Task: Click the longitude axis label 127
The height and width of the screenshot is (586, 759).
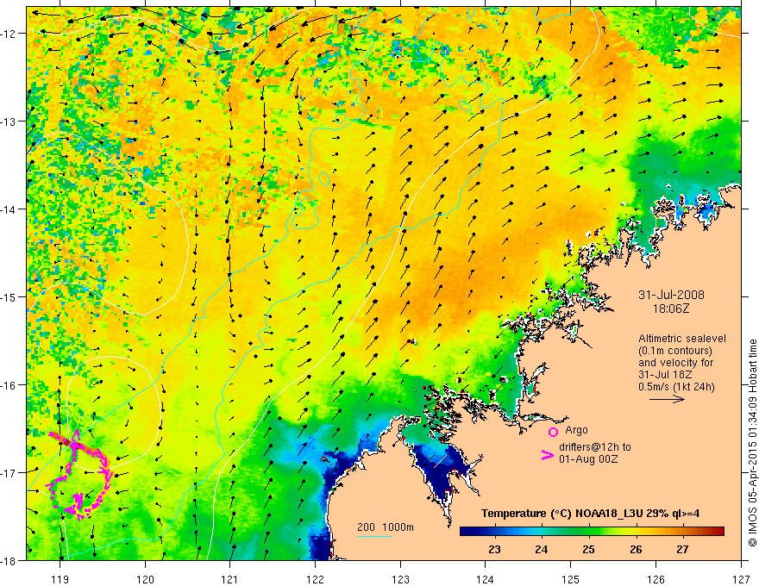Action: (741, 579)
